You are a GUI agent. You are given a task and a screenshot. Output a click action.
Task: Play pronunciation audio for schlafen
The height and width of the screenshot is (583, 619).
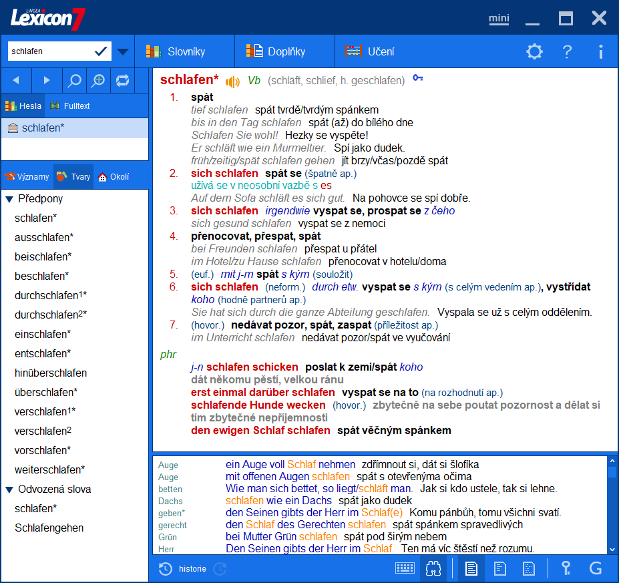tap(232, 81)
